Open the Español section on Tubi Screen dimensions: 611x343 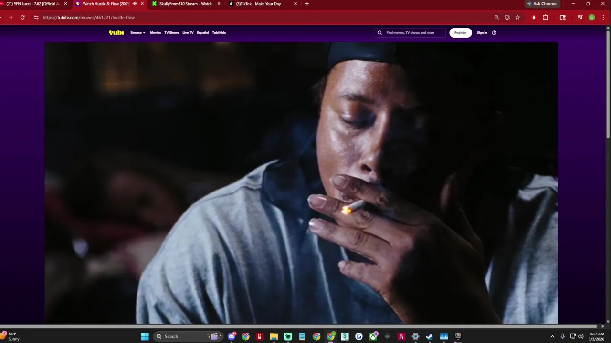203,33
